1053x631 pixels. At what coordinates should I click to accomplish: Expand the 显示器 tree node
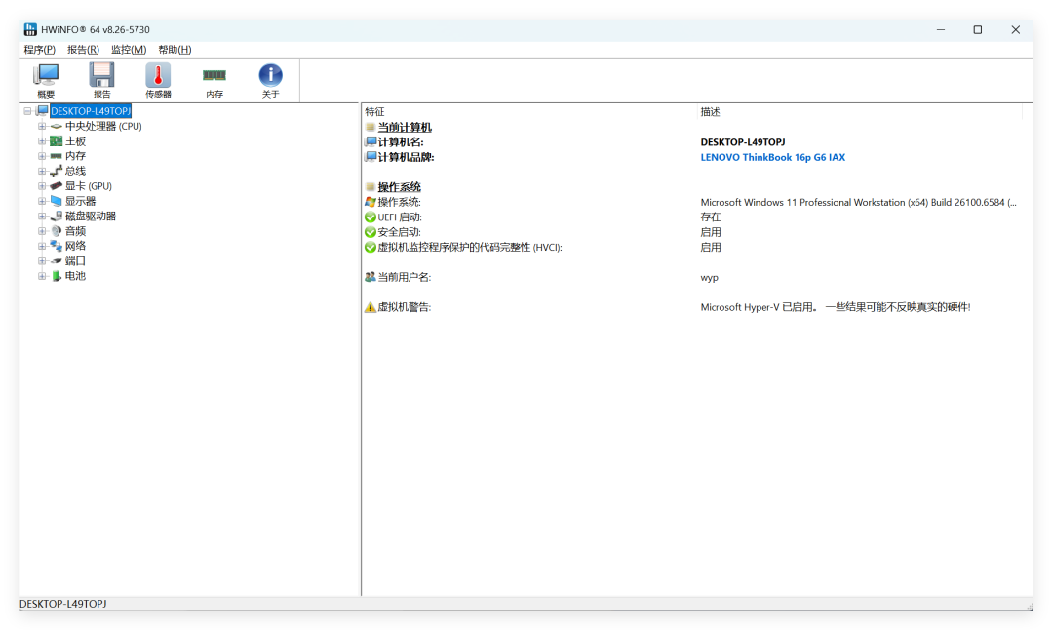(42, 201)
